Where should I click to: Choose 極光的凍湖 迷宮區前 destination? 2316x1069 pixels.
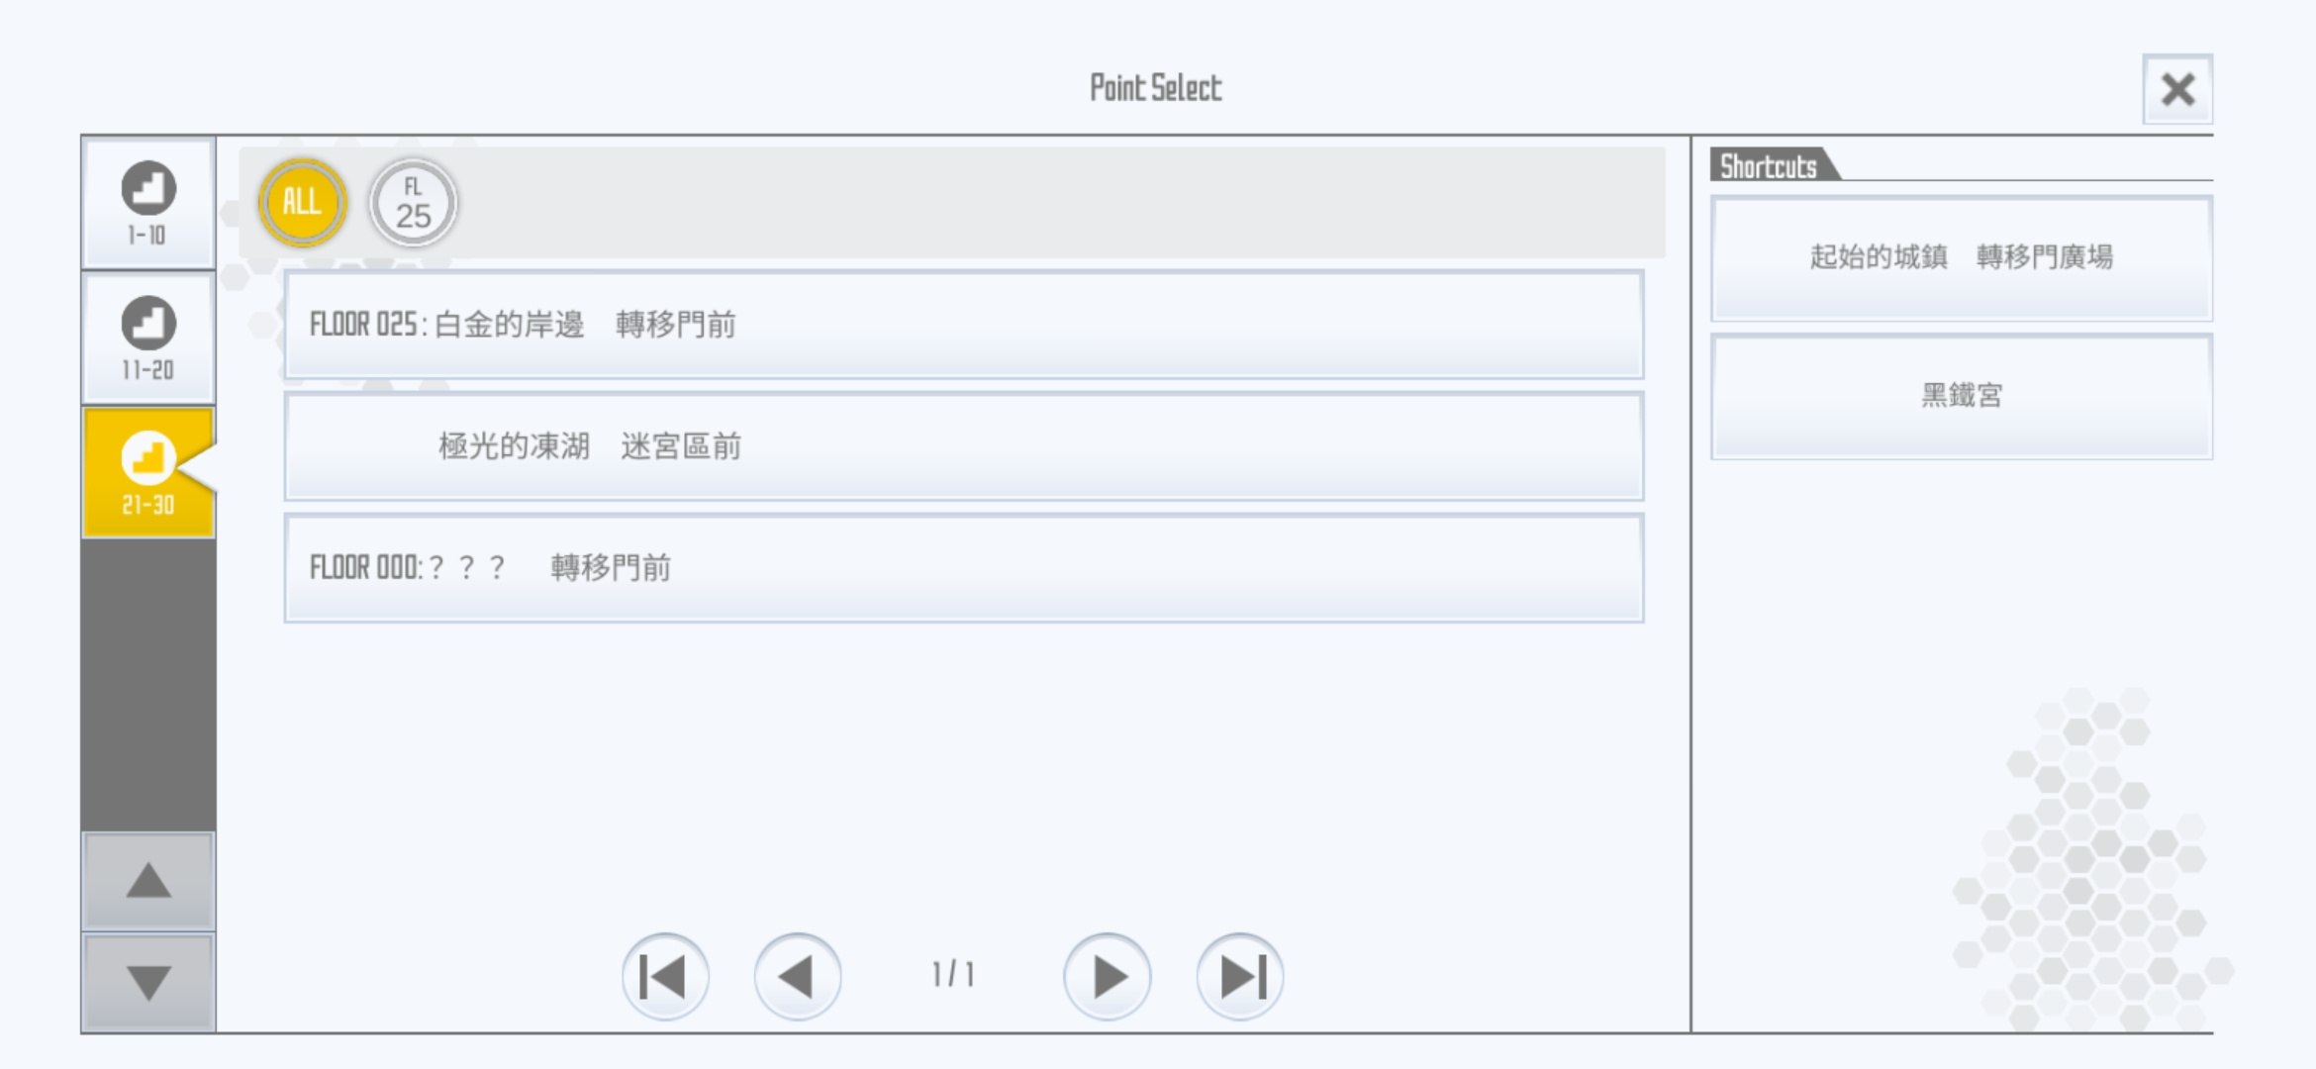964,446
